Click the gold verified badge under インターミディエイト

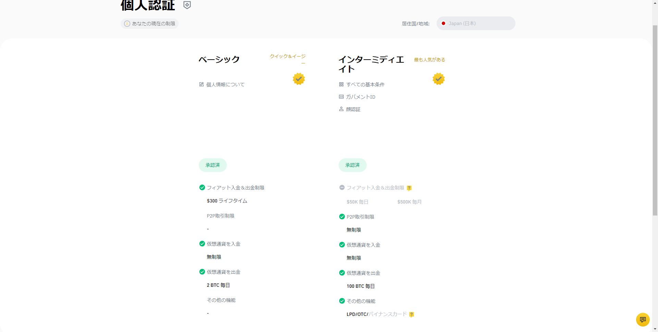[438, 79]
